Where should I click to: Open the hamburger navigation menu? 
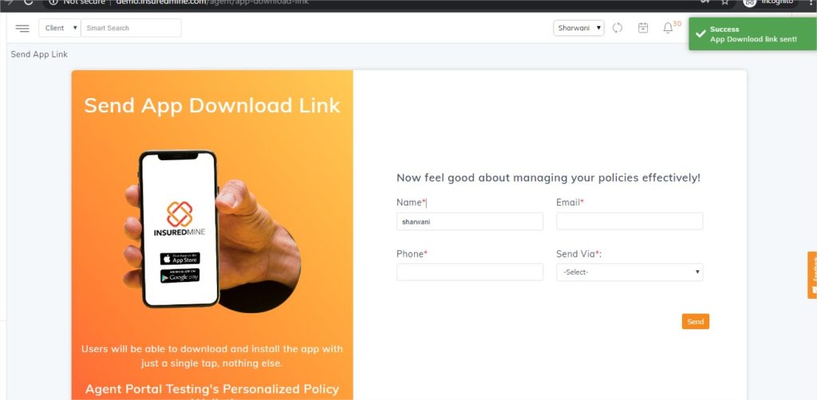pos(22,28)
